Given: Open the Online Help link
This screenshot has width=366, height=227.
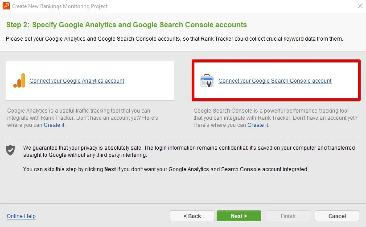Looking at the screenshot, I should (x=21, y=216).
